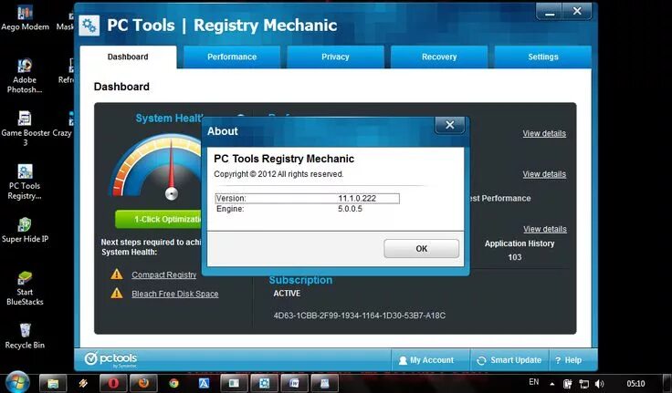Open the Settings tab
This screenshot has height=393, width=672.
543,57
